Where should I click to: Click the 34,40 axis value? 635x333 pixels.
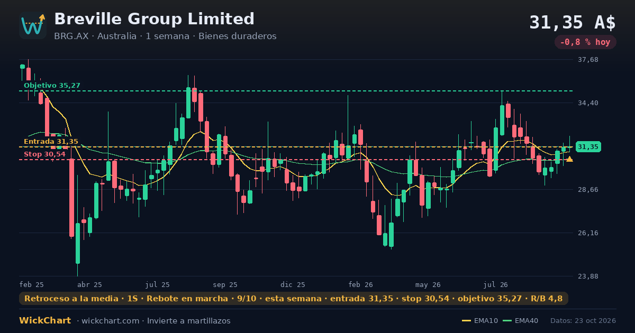[x=588, y=103]
